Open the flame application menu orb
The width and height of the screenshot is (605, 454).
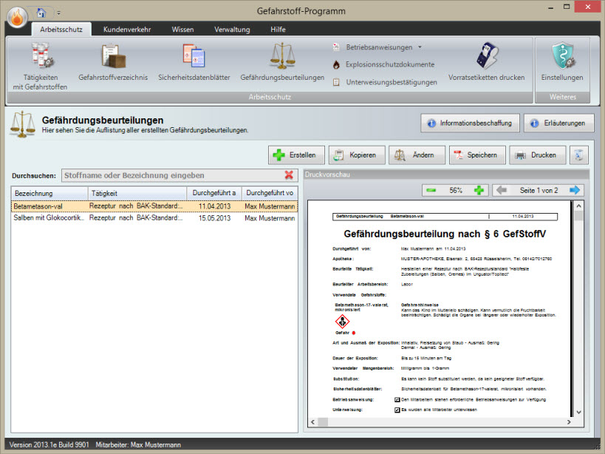pyautogui.click(x=18, y=17)
